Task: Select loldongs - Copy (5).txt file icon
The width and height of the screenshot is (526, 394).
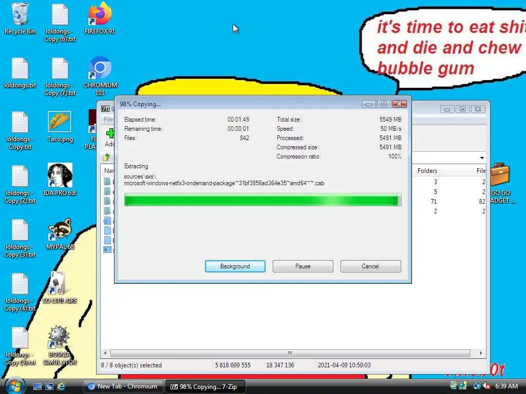Action: (x=20, y=346)
